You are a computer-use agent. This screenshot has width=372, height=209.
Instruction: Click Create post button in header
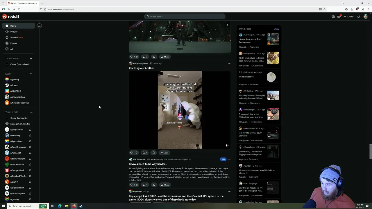pyautogui.click(x=348, y=17)
